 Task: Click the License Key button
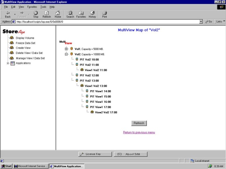[x=95, y=154]
